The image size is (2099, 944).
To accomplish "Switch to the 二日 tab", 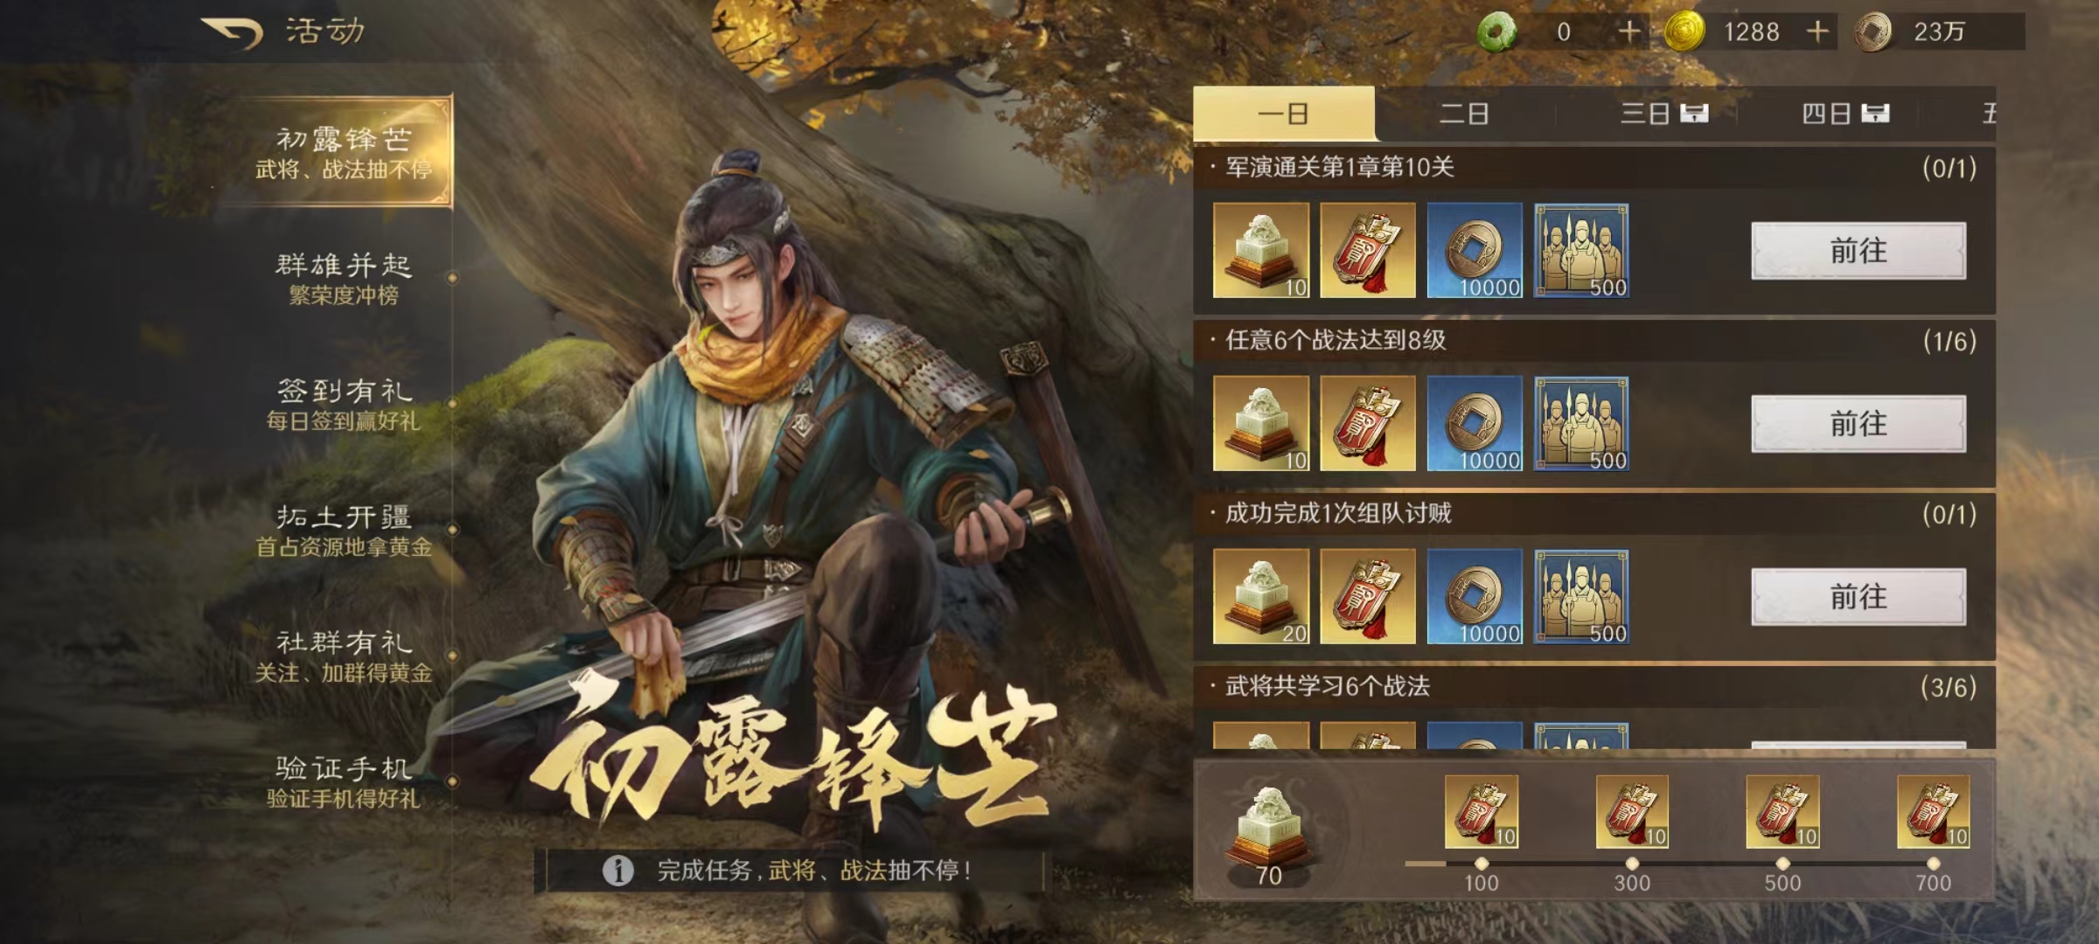I will [x=1464, y=114].
